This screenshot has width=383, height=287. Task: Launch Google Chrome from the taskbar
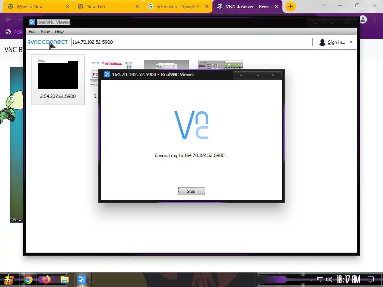pyautogui.click(x=28, y=280)
